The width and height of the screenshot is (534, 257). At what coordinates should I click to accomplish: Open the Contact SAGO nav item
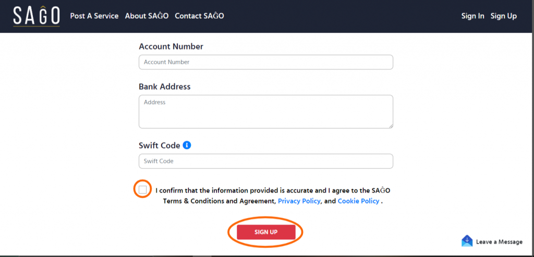coord(199,16)
